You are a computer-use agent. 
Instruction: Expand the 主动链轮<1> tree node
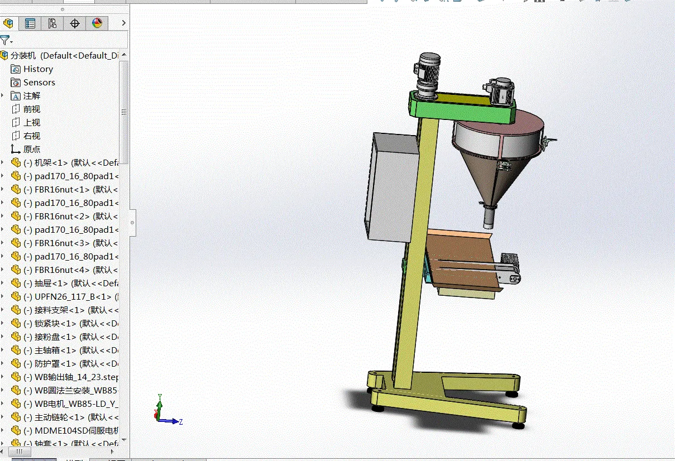click(3, 417)
